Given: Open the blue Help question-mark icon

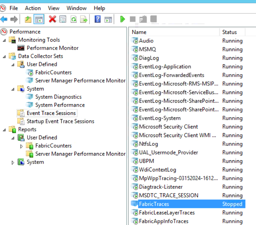Looking at the screenshot, I should coord(98,19).
